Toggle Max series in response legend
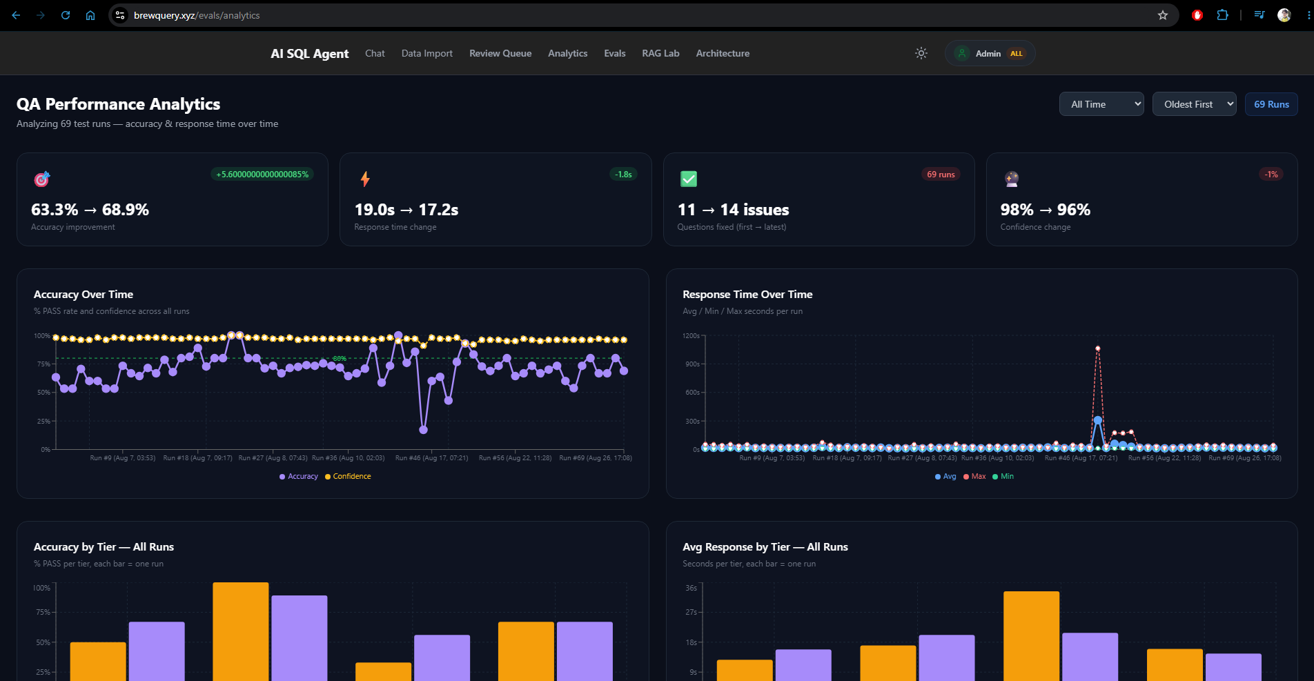Screen dimensions: 1314x681 [x=974, y=476]
